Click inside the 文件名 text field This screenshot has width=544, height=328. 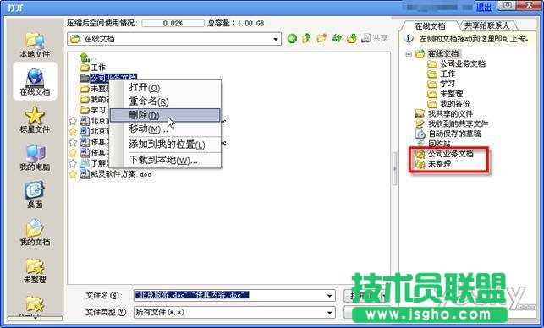(x=229, y=295)
